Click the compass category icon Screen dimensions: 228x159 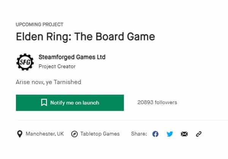click(x=74, y=134)
